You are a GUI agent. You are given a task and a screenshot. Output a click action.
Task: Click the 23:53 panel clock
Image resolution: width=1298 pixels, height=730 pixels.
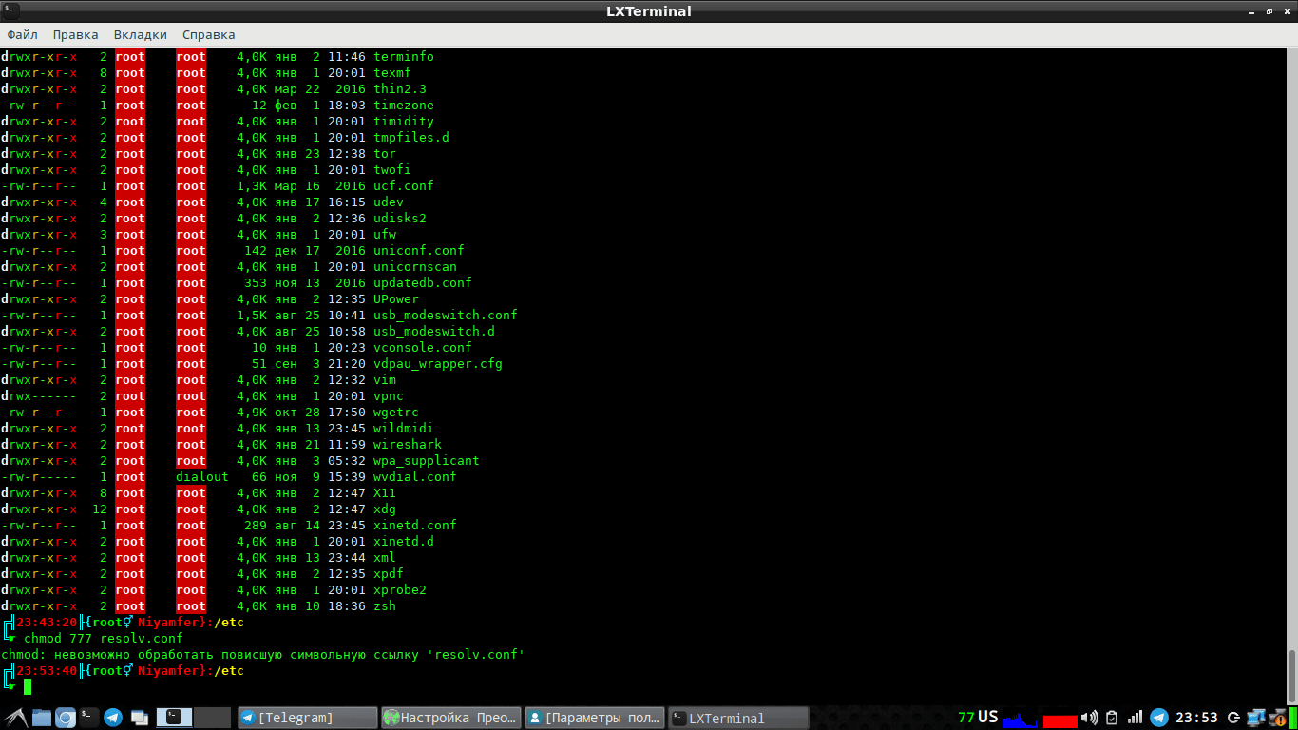coord(1196,718)
